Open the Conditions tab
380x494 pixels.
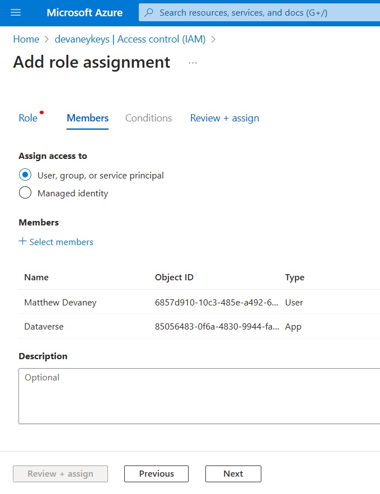coord(149,118)
